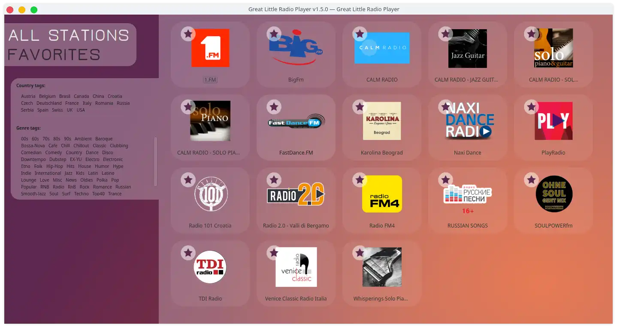Filter by the Dubstep genre tag
Screen dimensions: 617x328
click(57, 159)
